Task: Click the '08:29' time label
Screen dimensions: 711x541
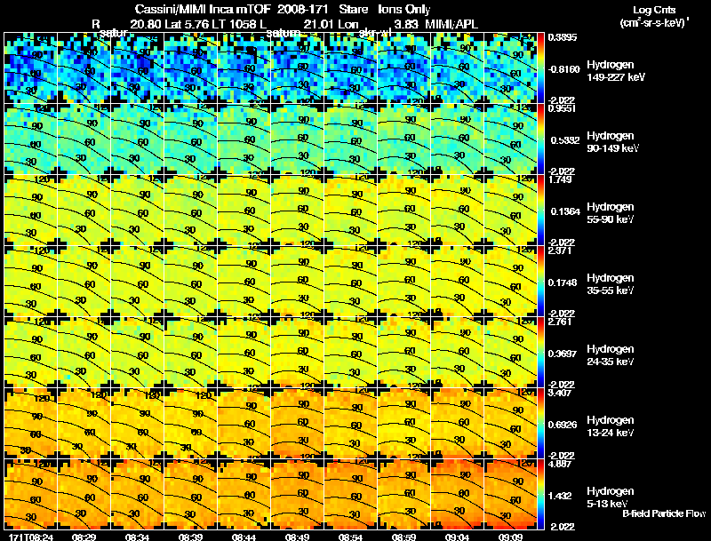Action: click(84, 537)
